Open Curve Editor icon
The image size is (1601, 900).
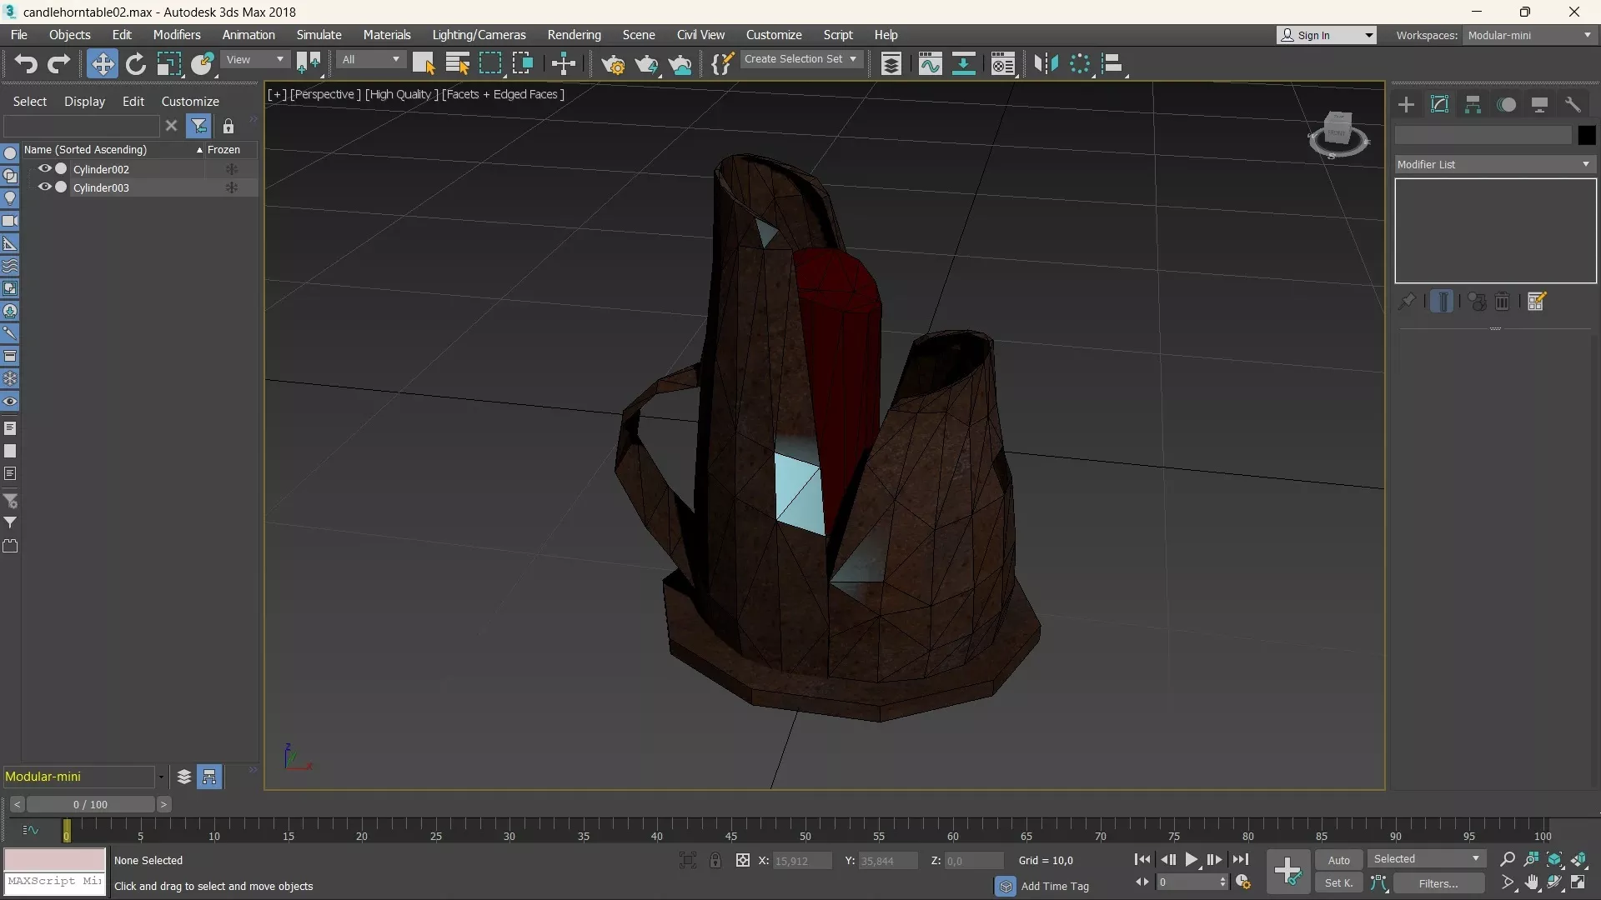click(x=930, y=64)
